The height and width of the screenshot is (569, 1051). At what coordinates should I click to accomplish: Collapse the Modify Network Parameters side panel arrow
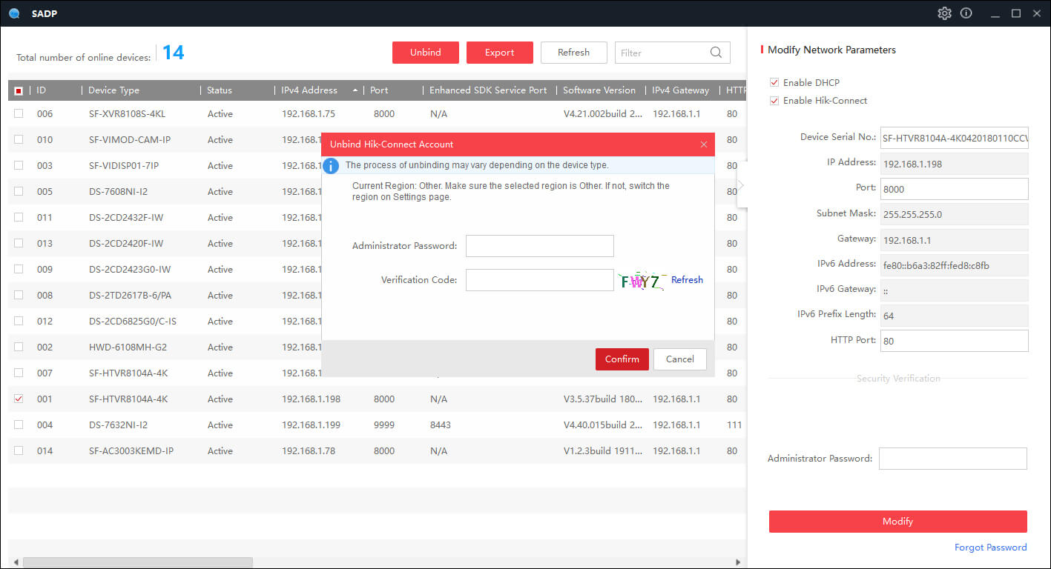[741, 184]
